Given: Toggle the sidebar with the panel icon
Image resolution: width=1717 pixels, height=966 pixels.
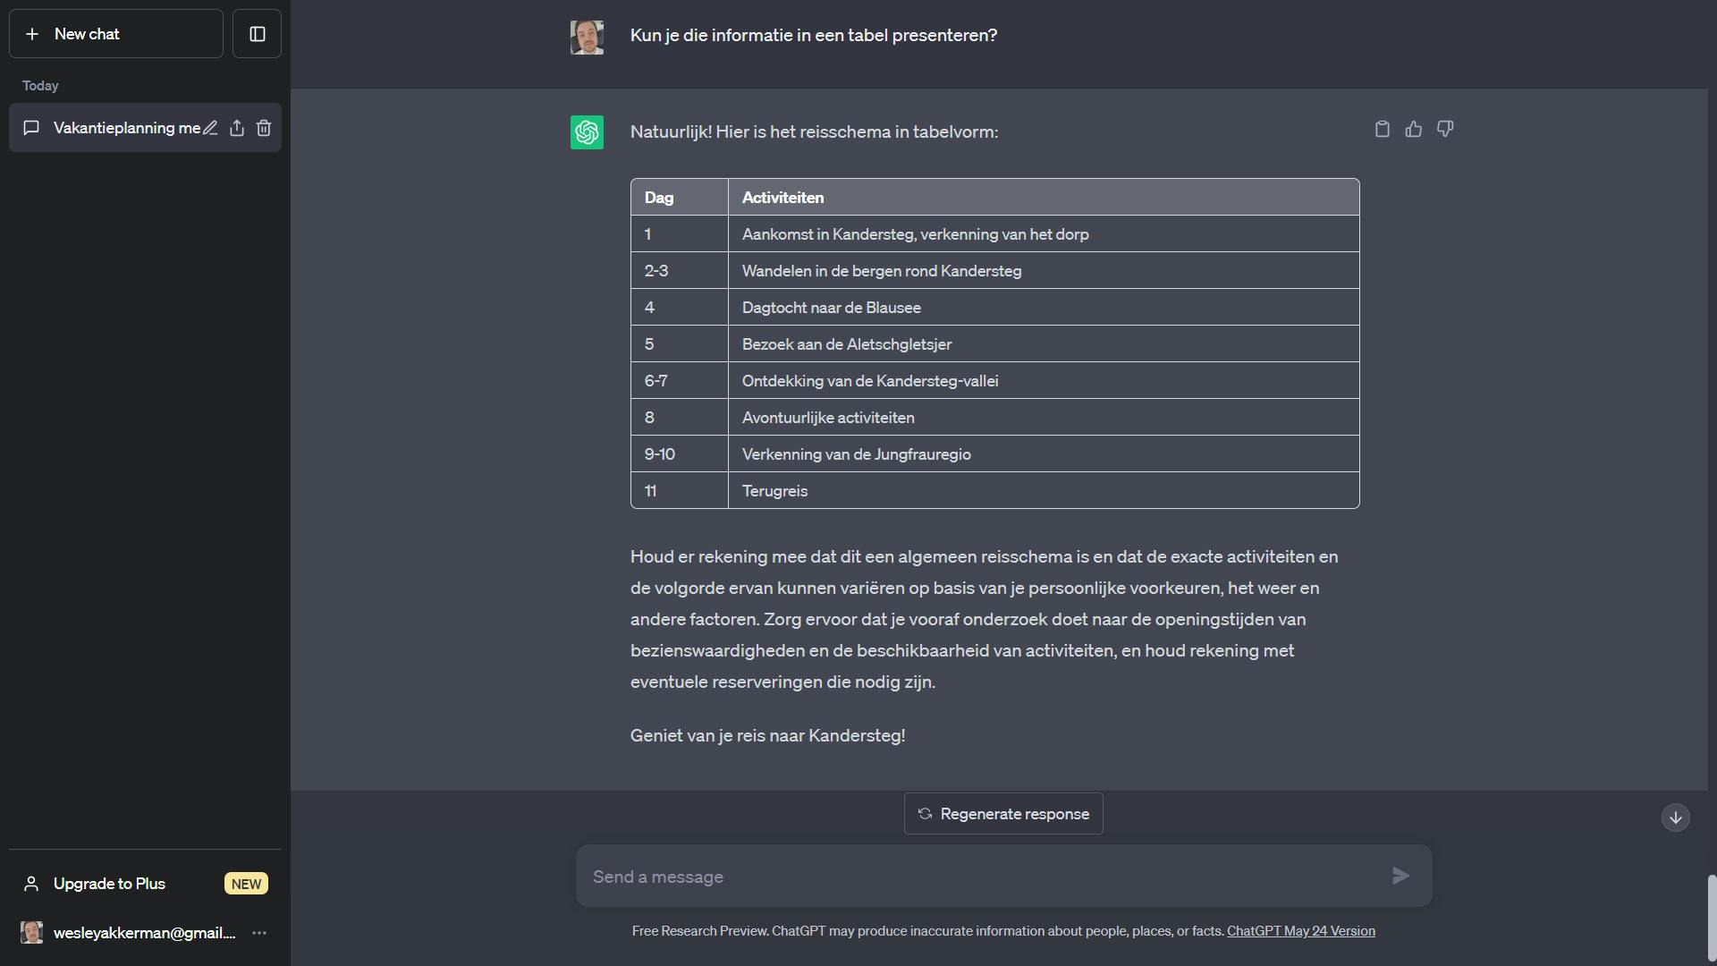Looking at the screenshot, I should coord(258,34).
